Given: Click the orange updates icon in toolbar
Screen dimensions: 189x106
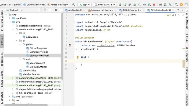Looking at the screenshot, I should (181, 5).
